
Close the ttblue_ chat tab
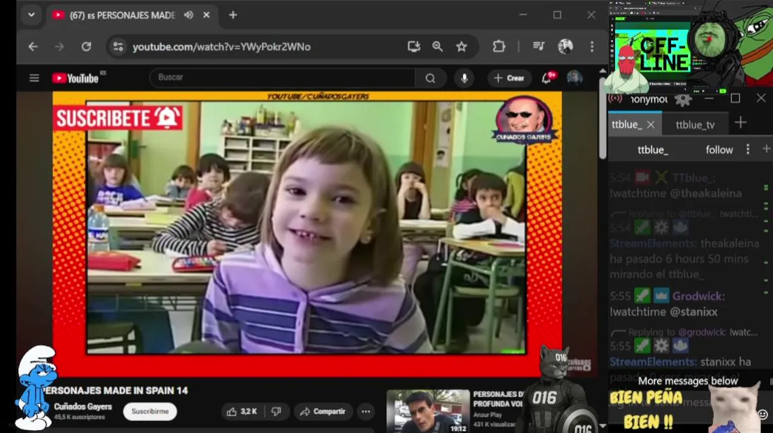(651, 125)
